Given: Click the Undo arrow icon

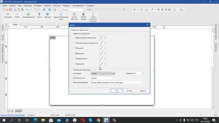Looking at the screenshot, I should (x=27, y=10).
